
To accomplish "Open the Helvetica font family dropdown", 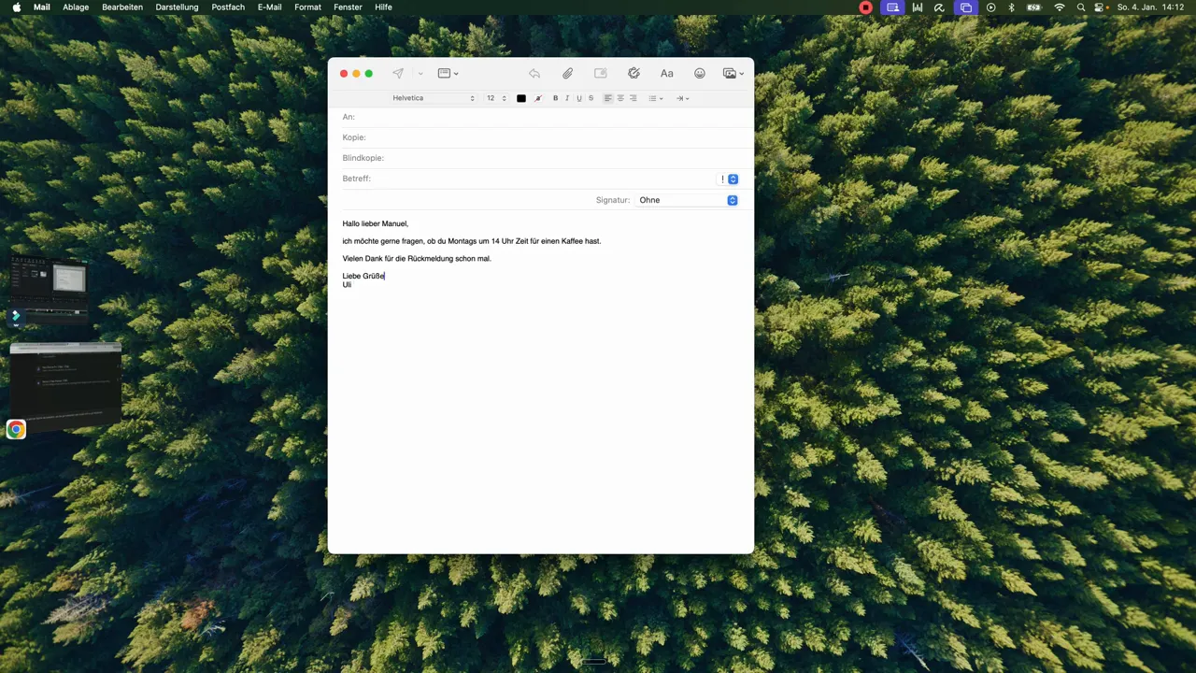I will (x=433, y=98).
